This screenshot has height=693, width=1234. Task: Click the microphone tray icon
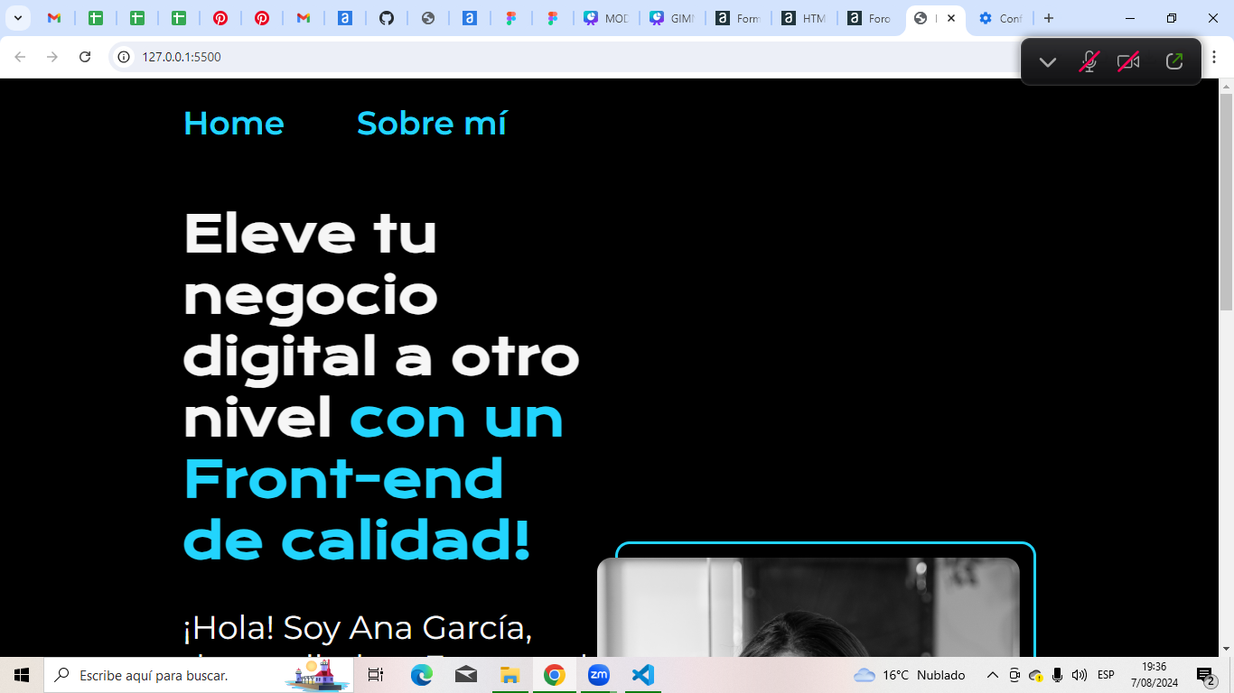pyautogui.click(x=1058, y=675)
